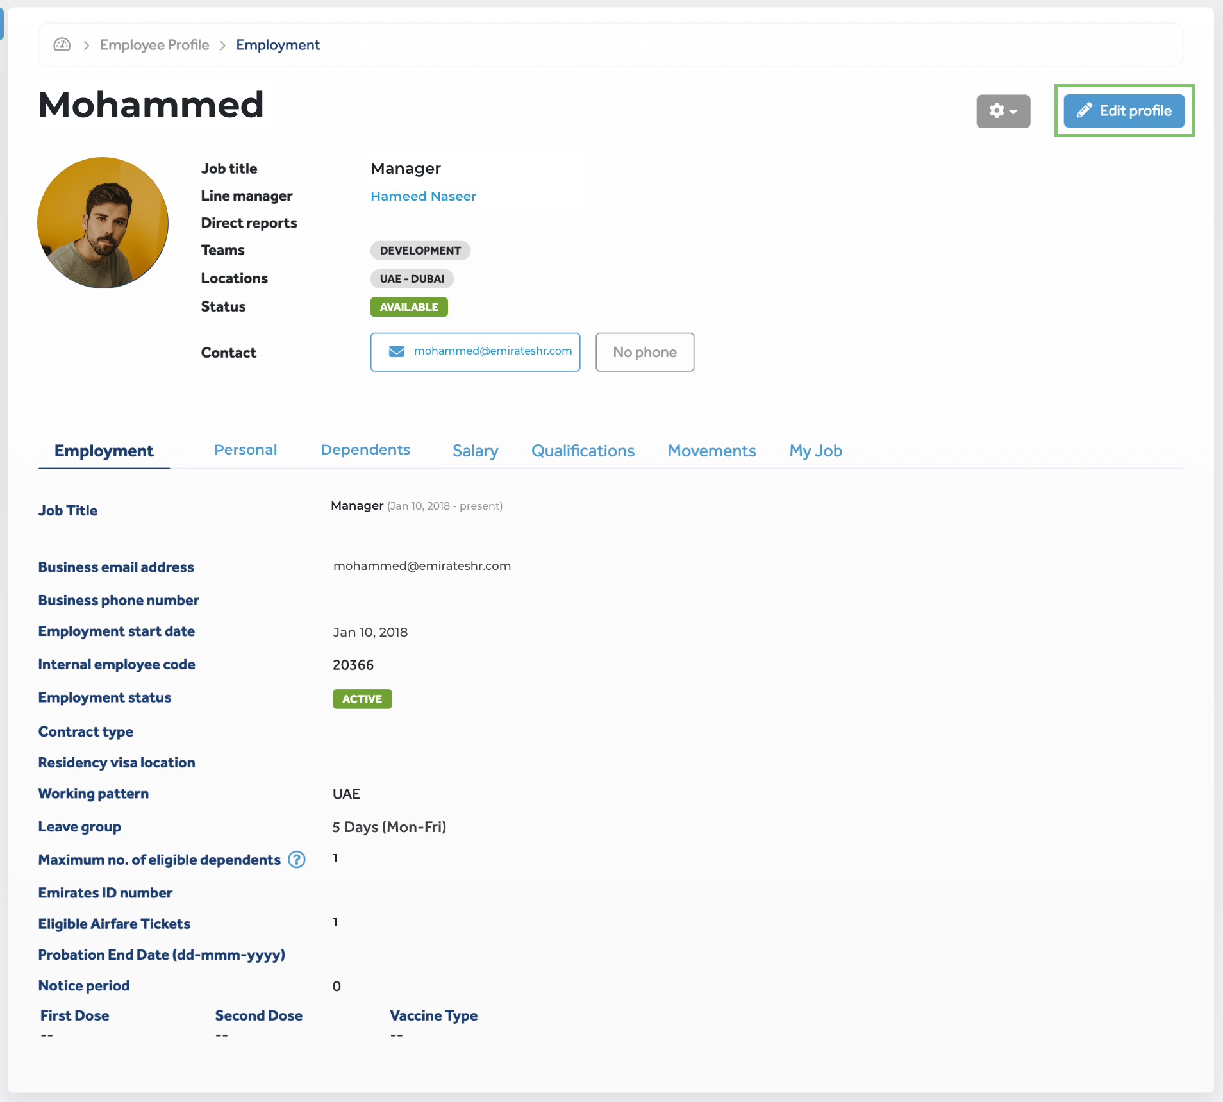
Task: Click the help icon beside eligible dependents
Action: pos(297,860)
